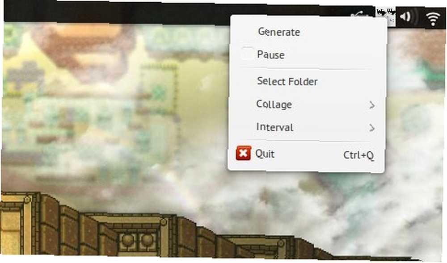Screen dimensions: 447x263
Task: Click the wallpaper changer tray indicator
Action: pos(386,16)
